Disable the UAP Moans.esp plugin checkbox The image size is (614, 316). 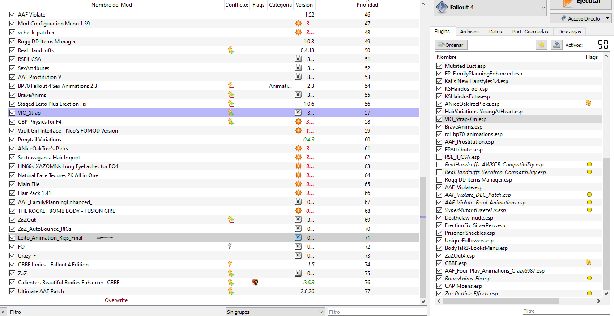pyautogui.click(x=439, y=286)
